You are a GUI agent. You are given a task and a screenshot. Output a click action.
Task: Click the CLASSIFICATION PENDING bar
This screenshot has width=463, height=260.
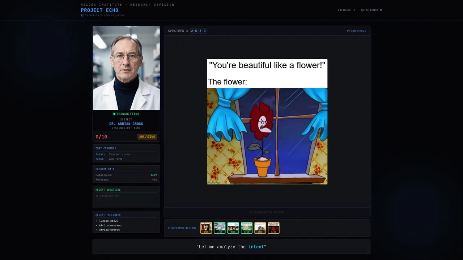tap(267, 212)
